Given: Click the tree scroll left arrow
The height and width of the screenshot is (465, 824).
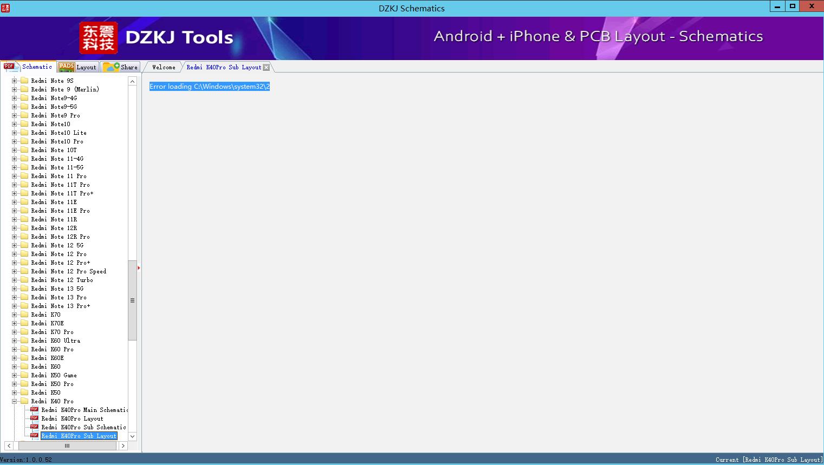Looking at the screenshot, I should click(9, 446).
